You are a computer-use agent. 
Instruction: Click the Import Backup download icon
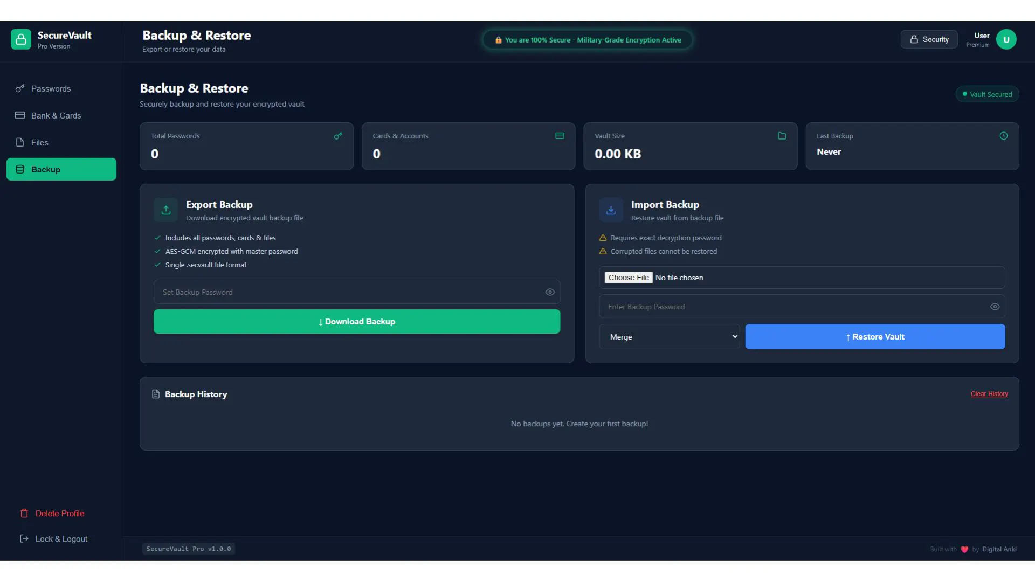(x=611, y=210)
